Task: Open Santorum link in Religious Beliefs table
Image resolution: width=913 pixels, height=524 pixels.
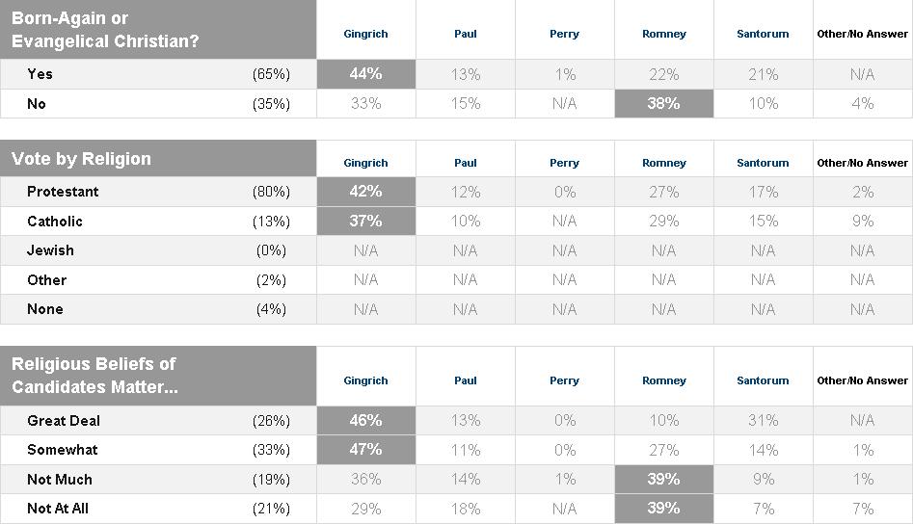Action: tap(763, 380)
